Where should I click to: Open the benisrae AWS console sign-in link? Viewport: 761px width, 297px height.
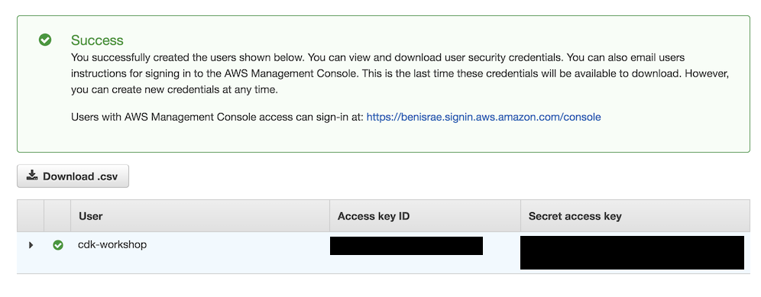484,117
